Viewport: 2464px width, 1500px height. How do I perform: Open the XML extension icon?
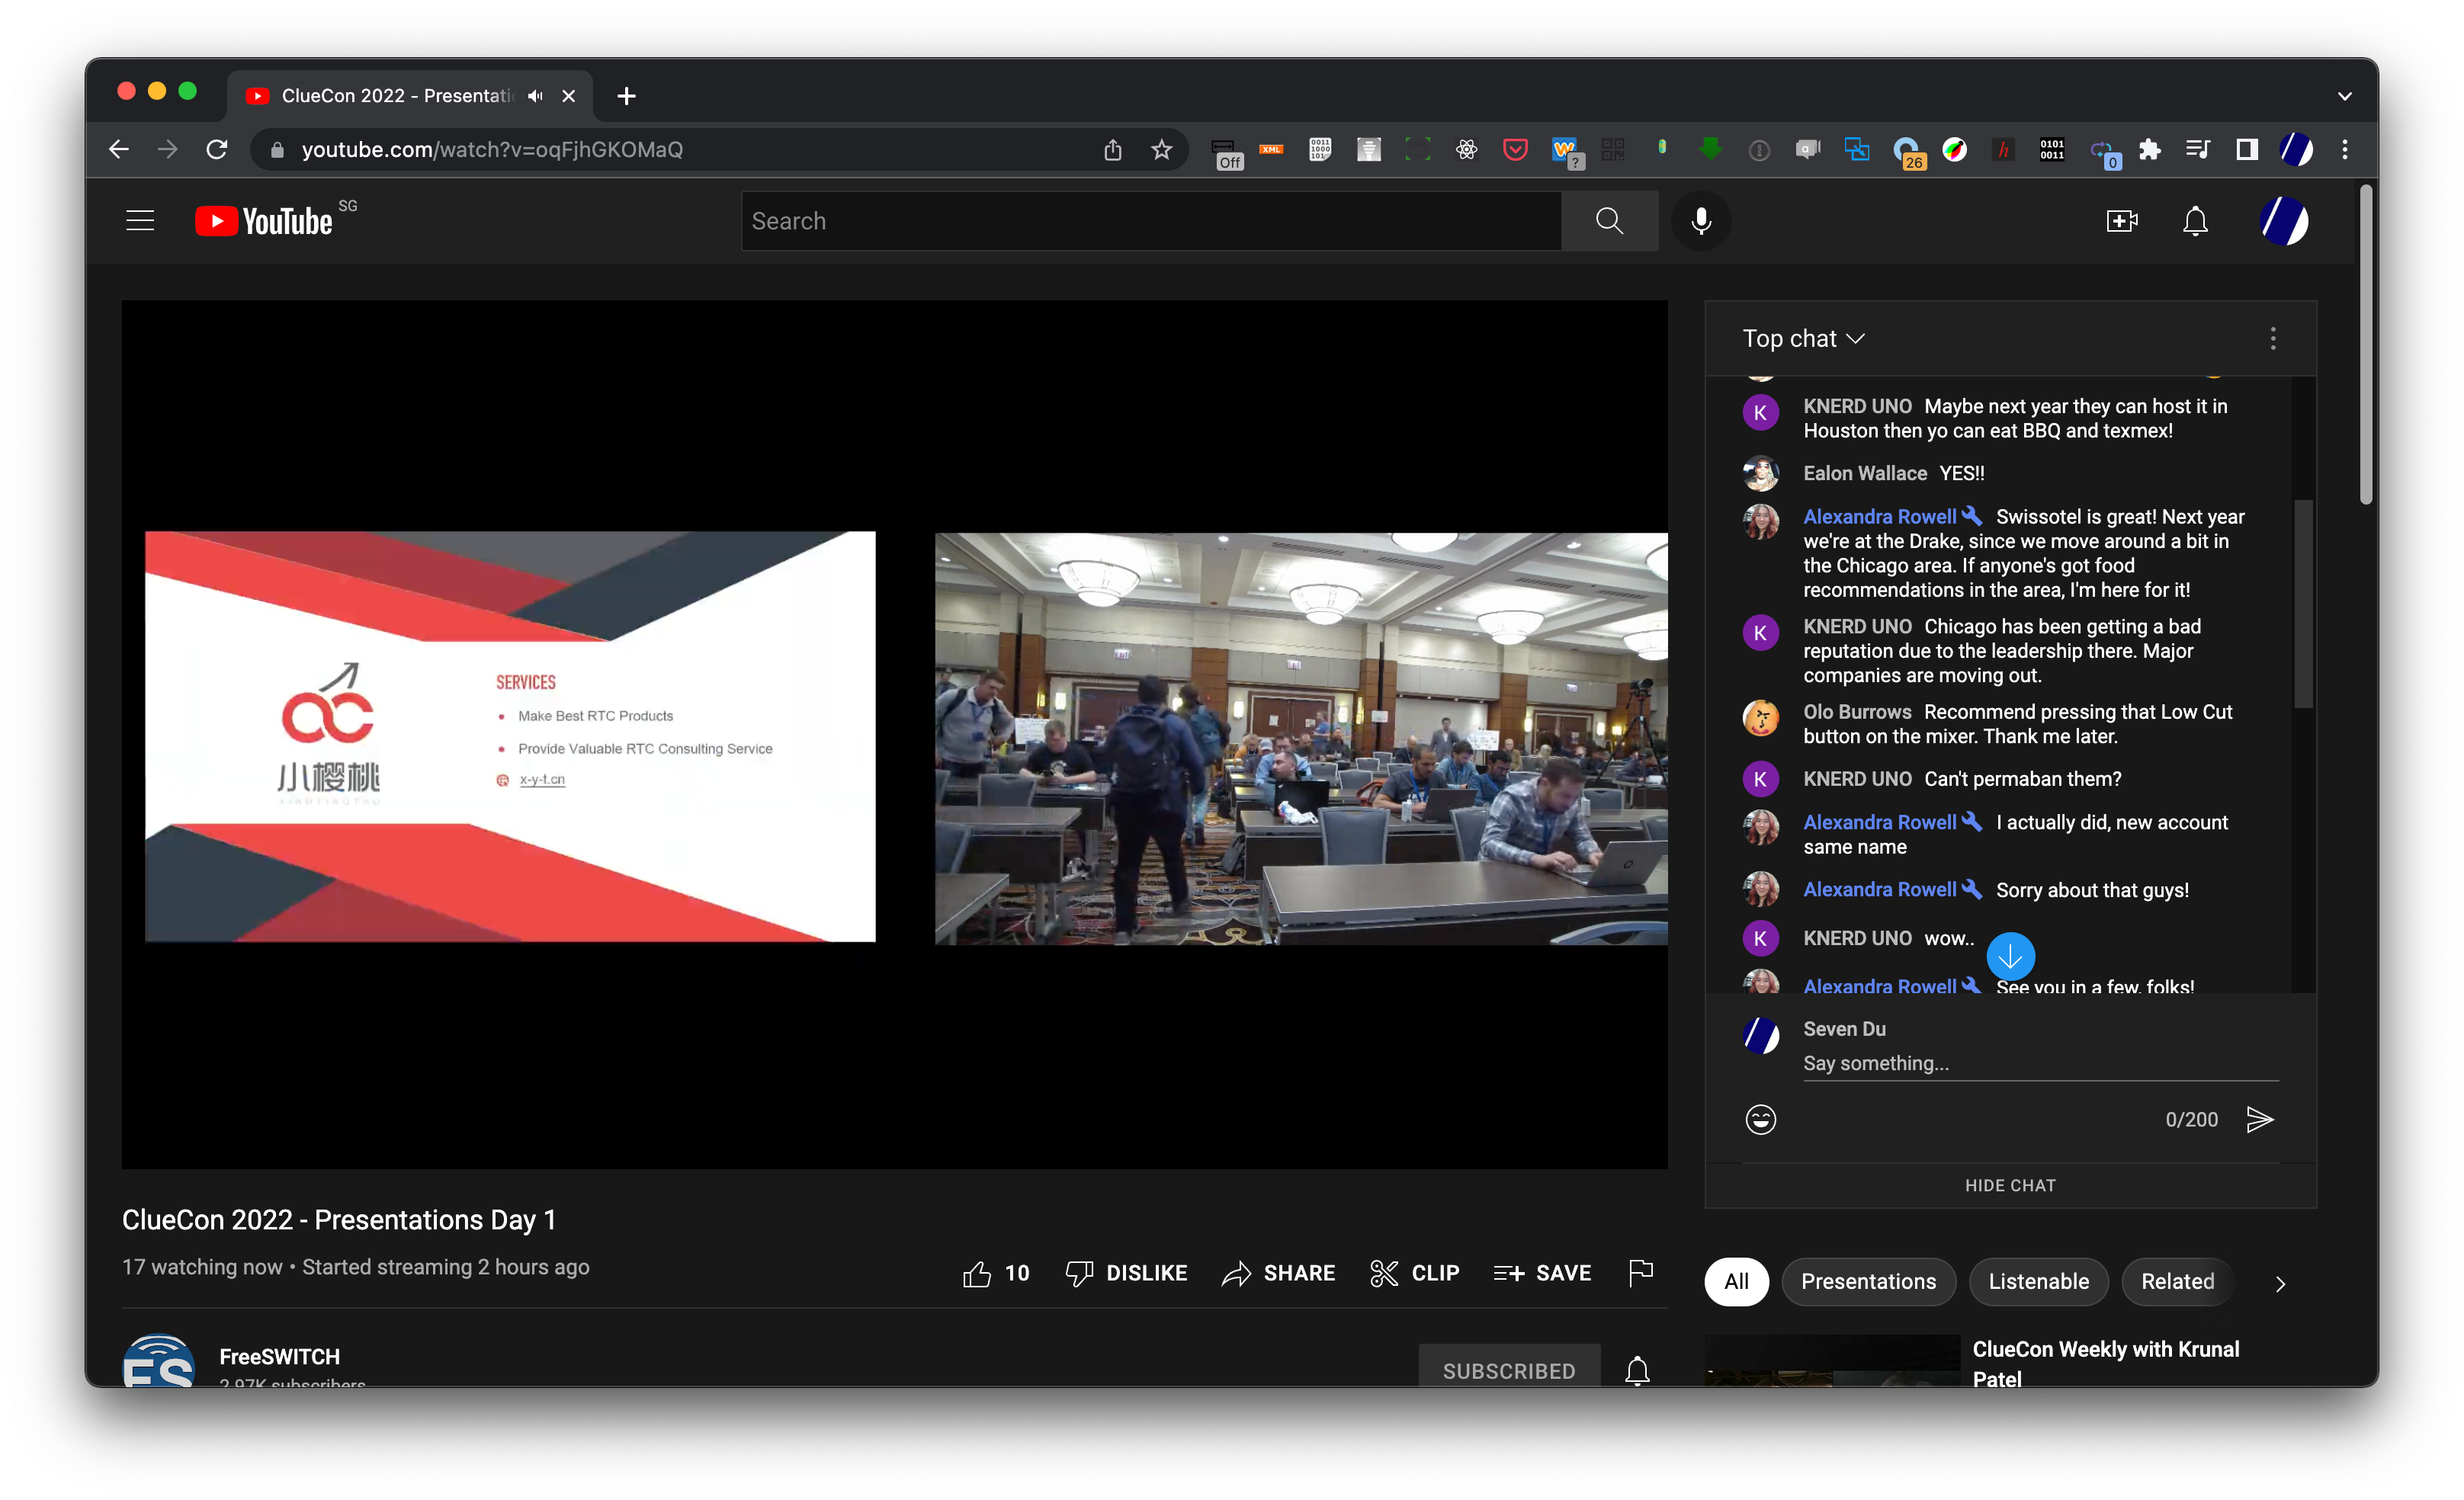point(1271,150)
